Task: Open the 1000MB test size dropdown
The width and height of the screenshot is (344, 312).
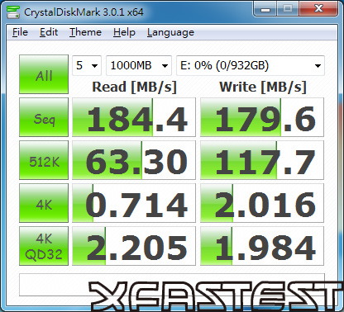Action: (139, 65)
